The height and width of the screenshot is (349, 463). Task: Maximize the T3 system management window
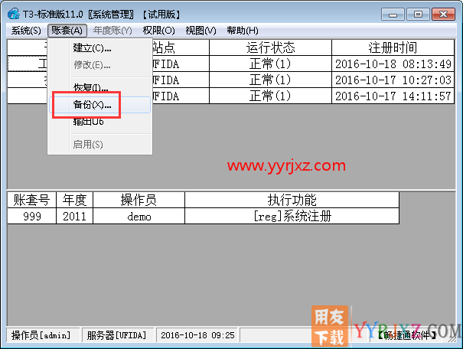click(x=418, y=15)
